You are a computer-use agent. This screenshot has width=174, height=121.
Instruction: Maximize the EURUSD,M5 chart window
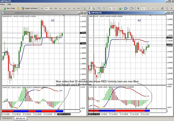[82, 13]
